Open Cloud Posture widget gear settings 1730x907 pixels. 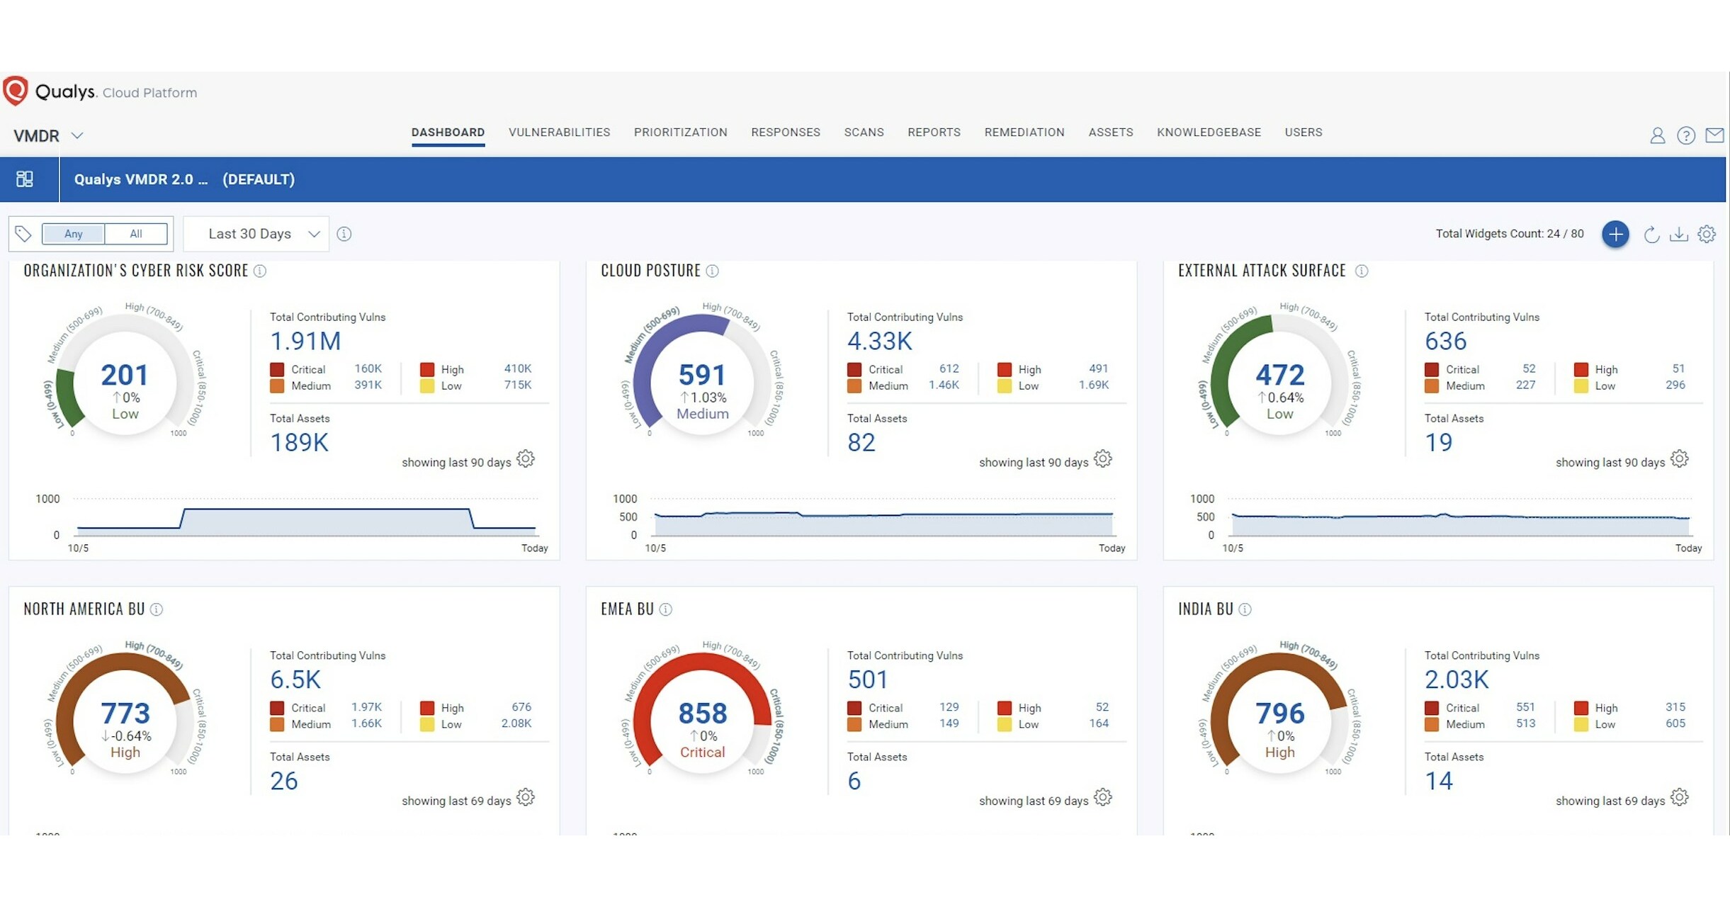coord(1102,459)
